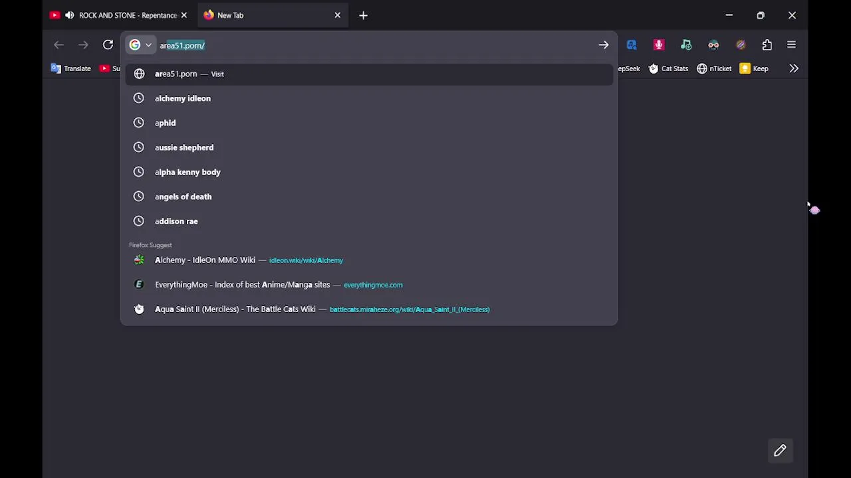Click the Battle Cats wiki favicon
This screenshot has width=851, height=478.
coord(139,309)
